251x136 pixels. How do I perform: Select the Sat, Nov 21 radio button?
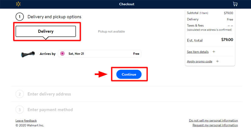coord(62,54)
